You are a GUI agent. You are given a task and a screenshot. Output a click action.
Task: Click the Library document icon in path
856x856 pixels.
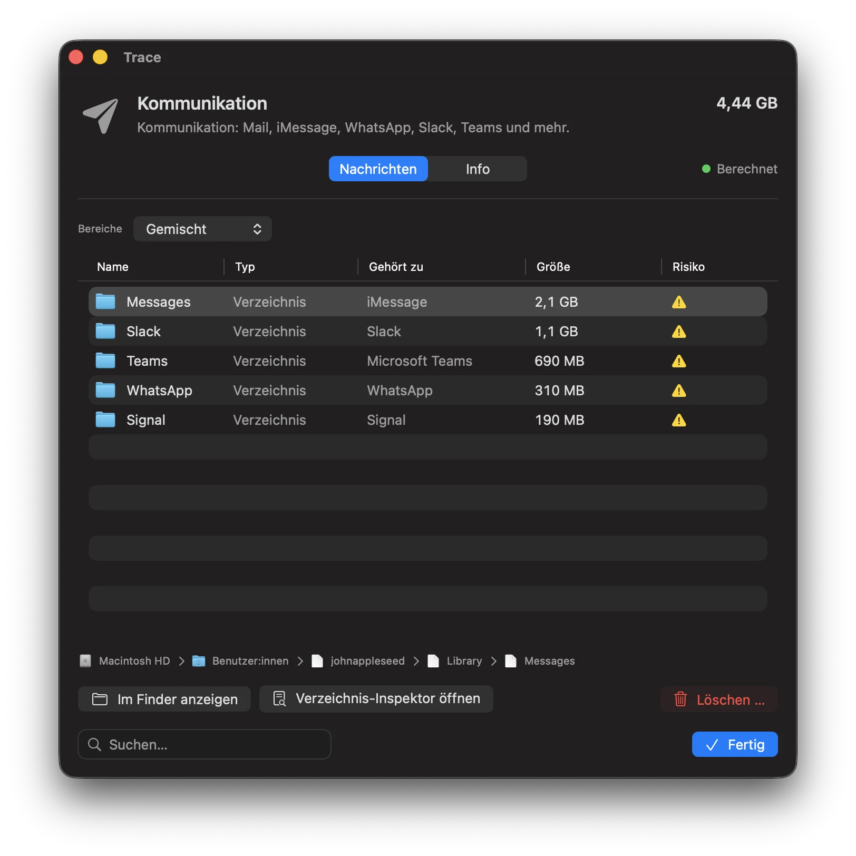pos(433,661)
